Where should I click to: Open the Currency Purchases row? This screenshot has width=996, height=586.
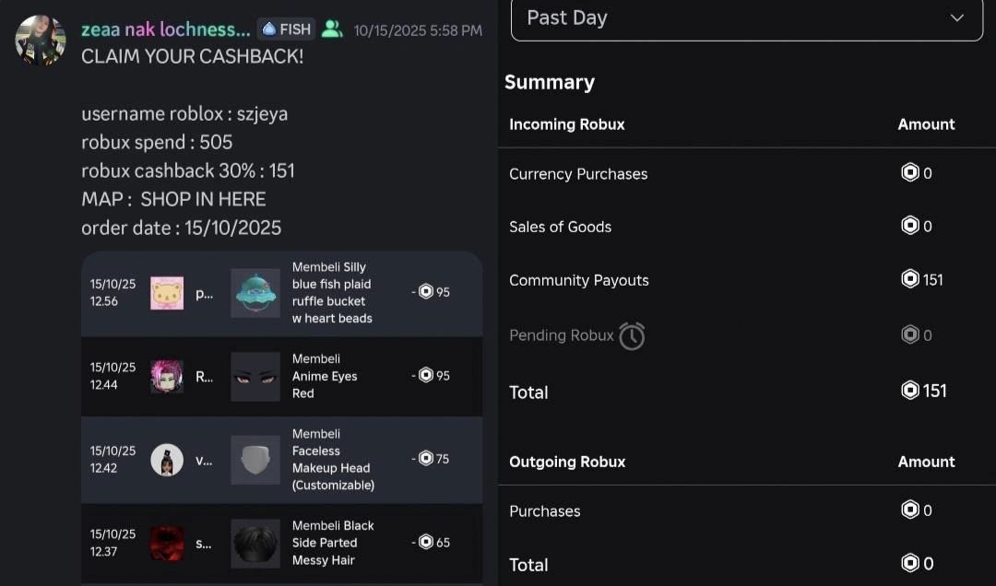pyautogui.click(x=746, y=173)
